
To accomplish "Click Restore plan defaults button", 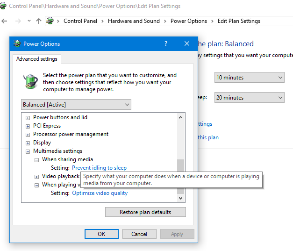I will [145, 212].
